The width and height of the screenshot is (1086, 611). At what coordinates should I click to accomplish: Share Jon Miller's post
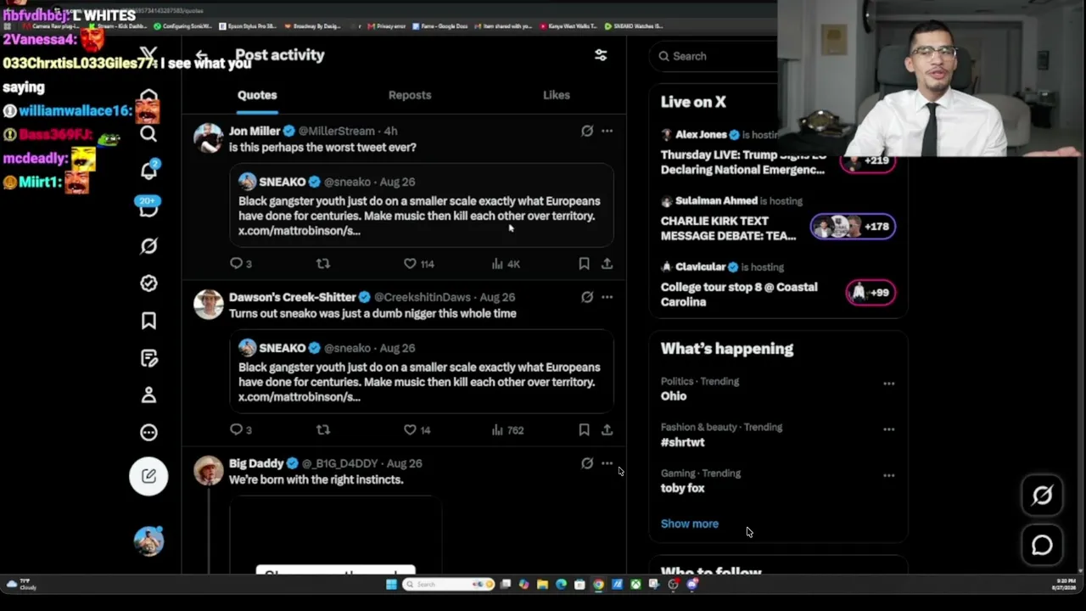(x=607, y=264)
